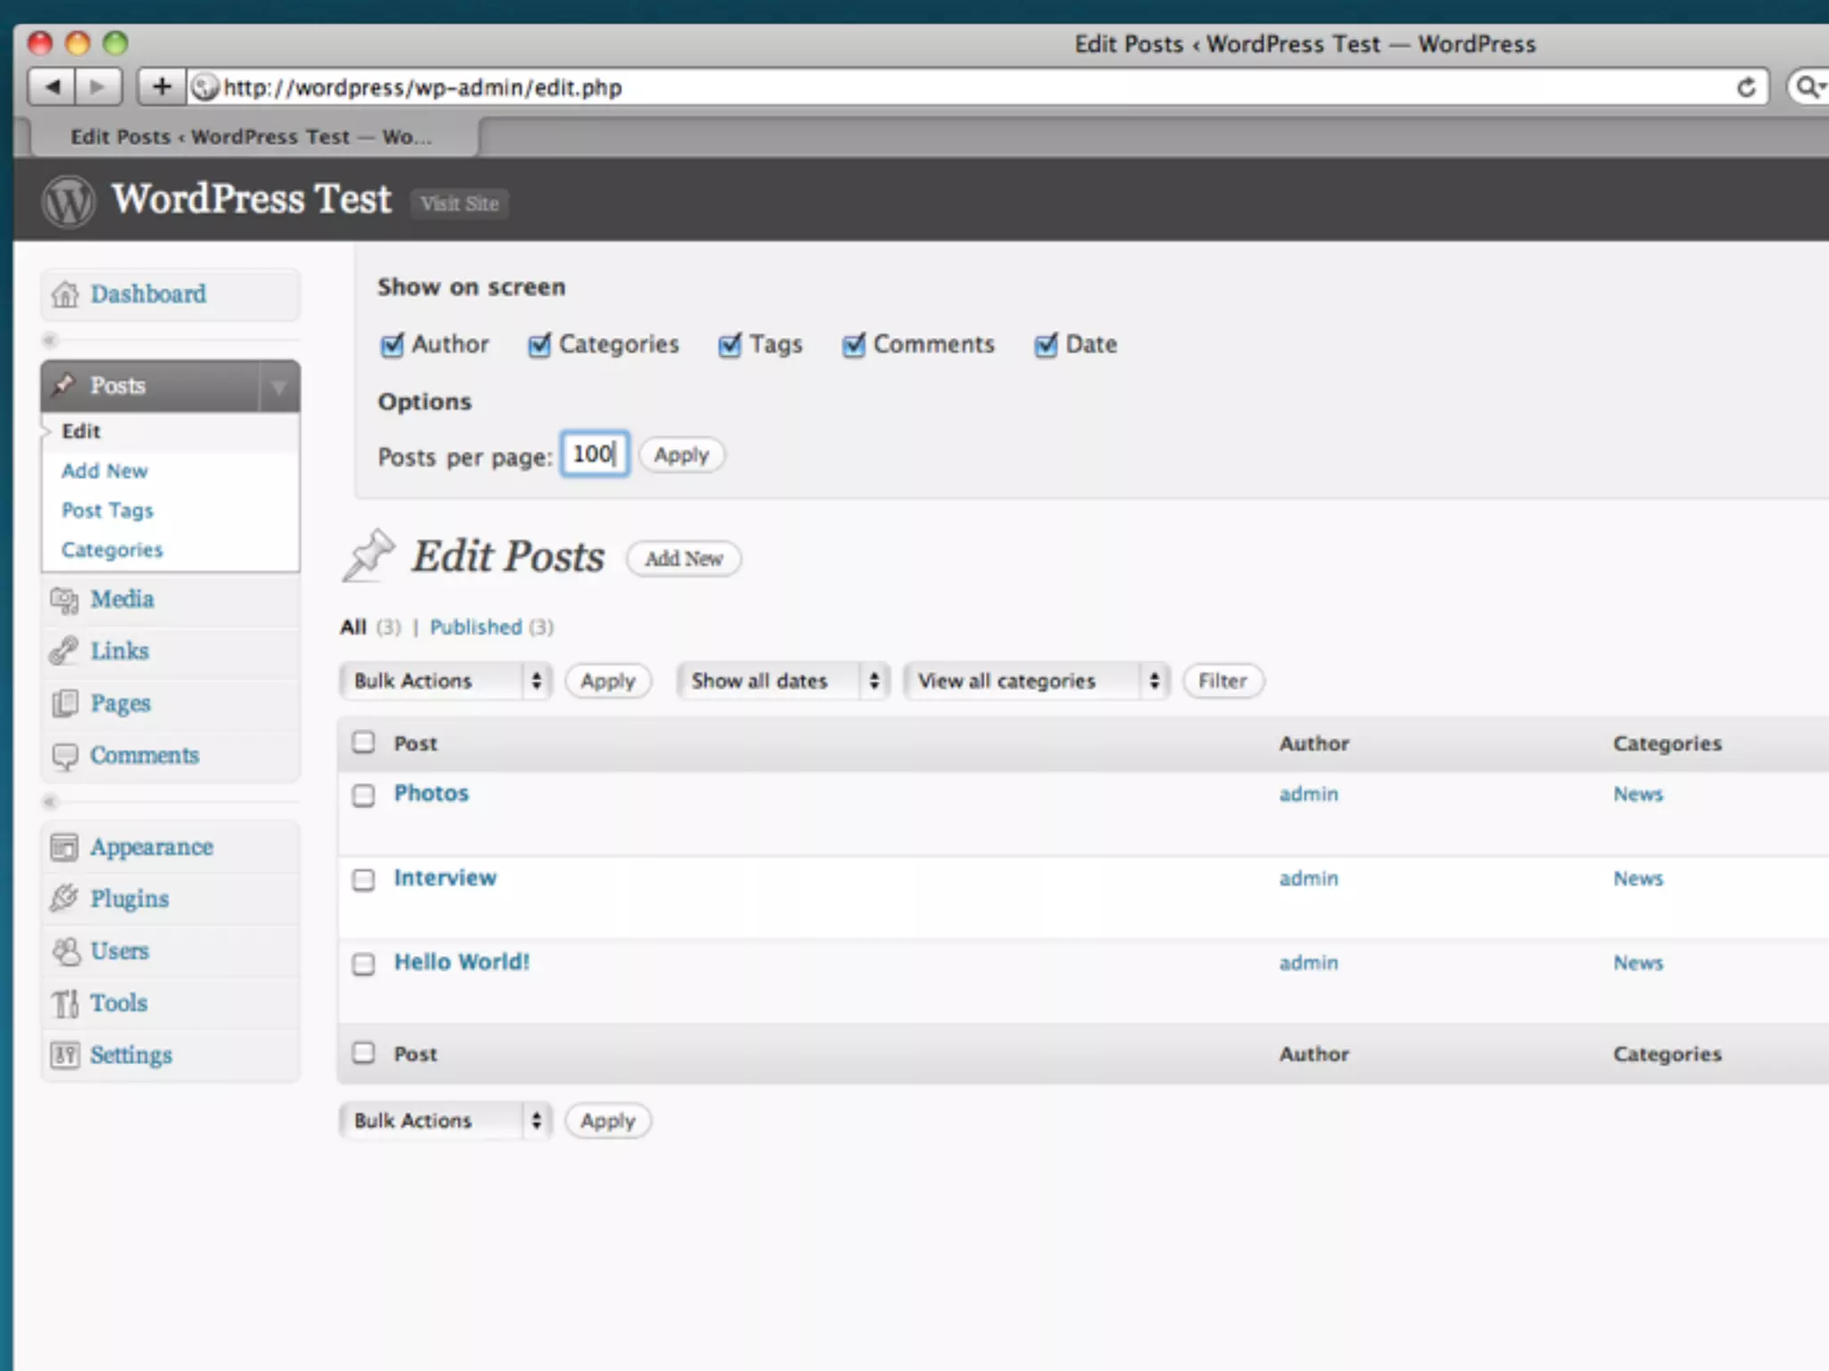The width and height of the screenshot is (1829, 1371).
Task: Open Links using the chain icon
Action: click(64, 652)
